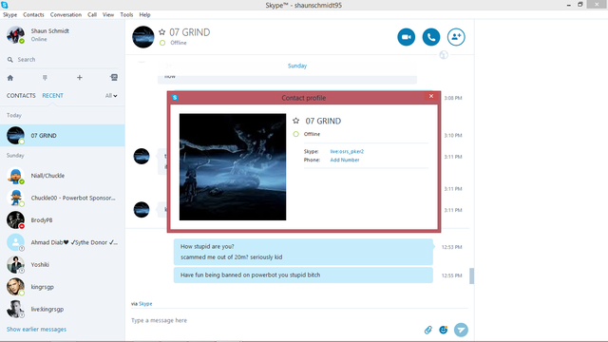Open the emoticon picker
This screenshot has width=608, height=342.
[x=444, y=330]
